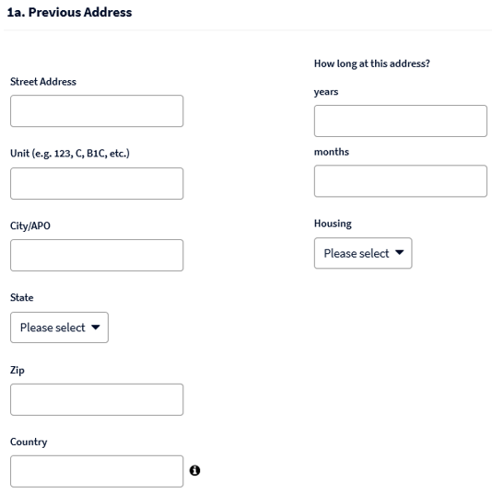
Task: Click the years input box
Action: point(401,121)
